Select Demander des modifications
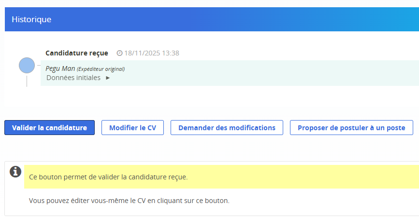 (x=227, y=128)
